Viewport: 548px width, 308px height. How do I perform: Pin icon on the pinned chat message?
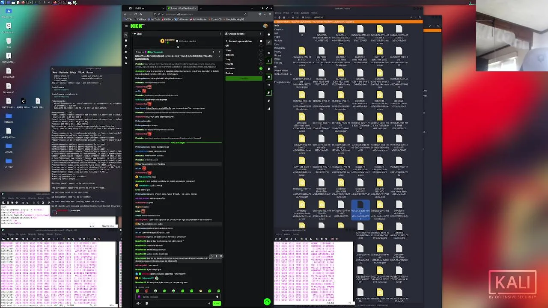click(214, 52)
